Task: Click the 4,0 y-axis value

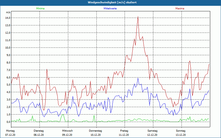Action: (8, 92)
